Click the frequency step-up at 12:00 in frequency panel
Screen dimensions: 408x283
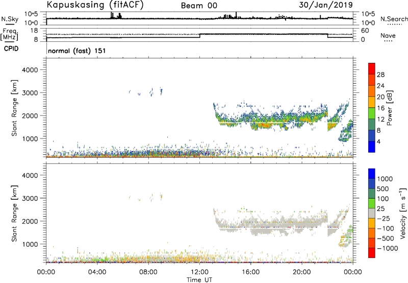pyautogui.click(x=199, y=36)
